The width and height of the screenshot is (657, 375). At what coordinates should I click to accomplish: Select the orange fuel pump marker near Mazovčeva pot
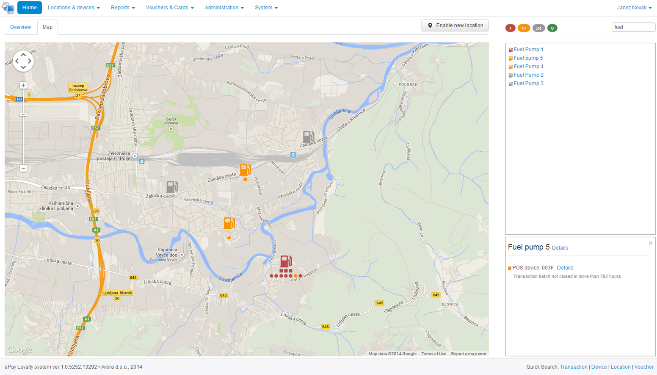pyautogui.click(x=229, y=223)
